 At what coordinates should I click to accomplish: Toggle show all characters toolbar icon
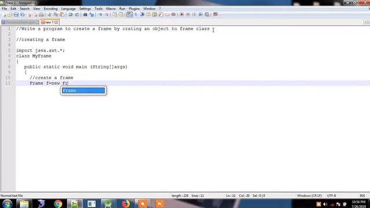(136, 14)
